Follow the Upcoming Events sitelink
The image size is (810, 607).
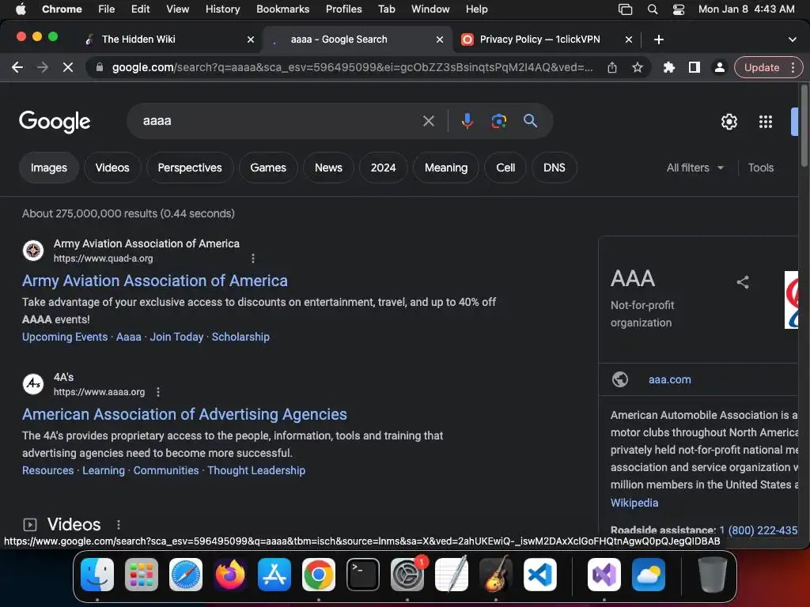(x=65, y=337)
